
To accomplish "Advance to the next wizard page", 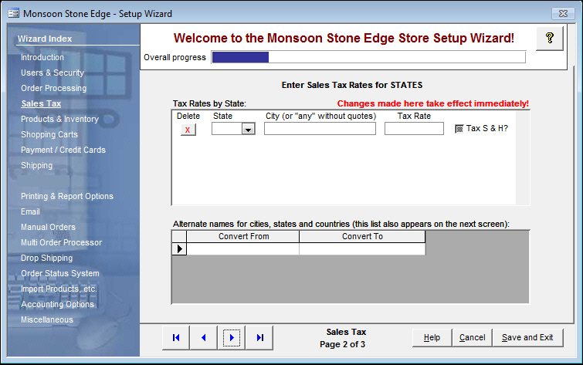I will [x=232, y=337].
